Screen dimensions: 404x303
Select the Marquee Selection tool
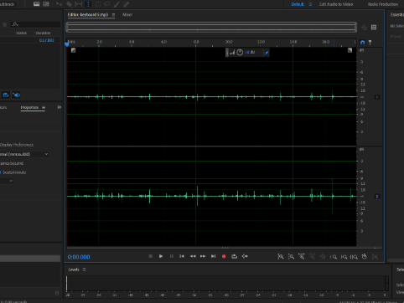[98, 4]
